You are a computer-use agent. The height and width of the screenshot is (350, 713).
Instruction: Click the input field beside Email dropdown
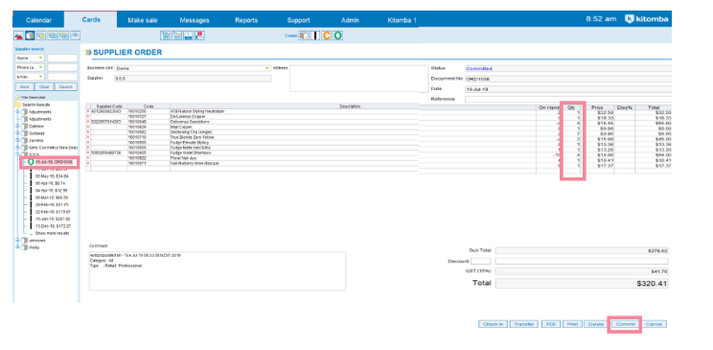[62, 77]
